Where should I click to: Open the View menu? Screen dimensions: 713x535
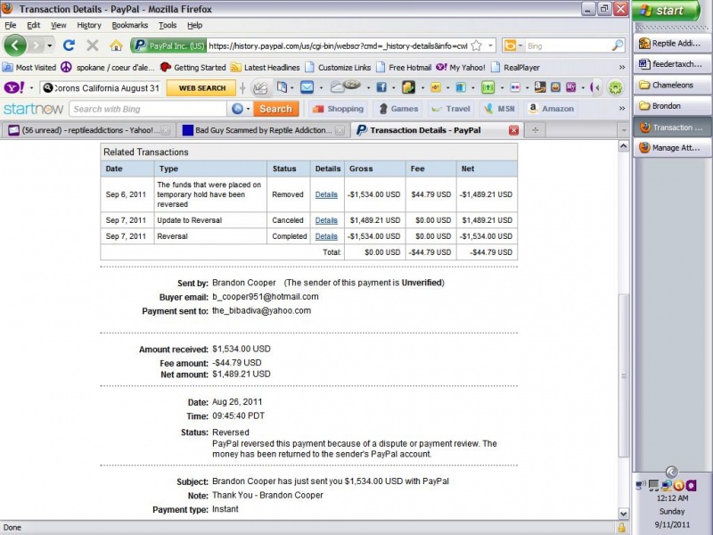point(58,25)
